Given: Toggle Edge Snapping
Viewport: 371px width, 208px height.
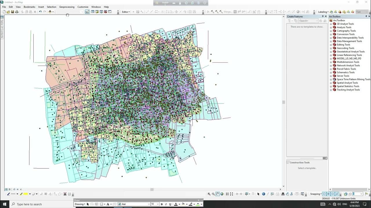Looking at the screenshot, I should pos(337,194).
